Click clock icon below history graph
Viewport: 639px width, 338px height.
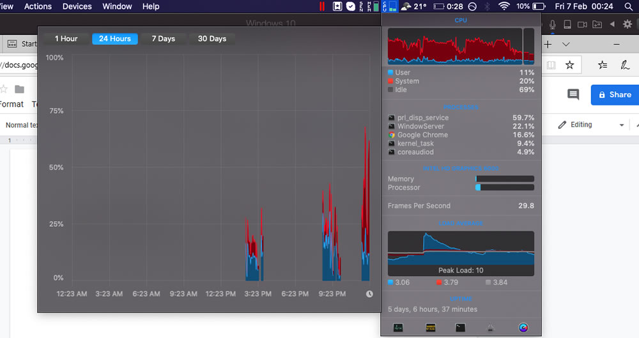click(369, 294)
